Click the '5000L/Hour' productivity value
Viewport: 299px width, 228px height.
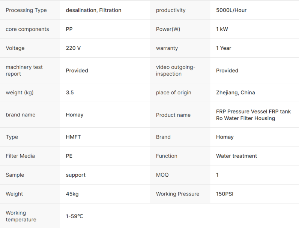point(231,10)
